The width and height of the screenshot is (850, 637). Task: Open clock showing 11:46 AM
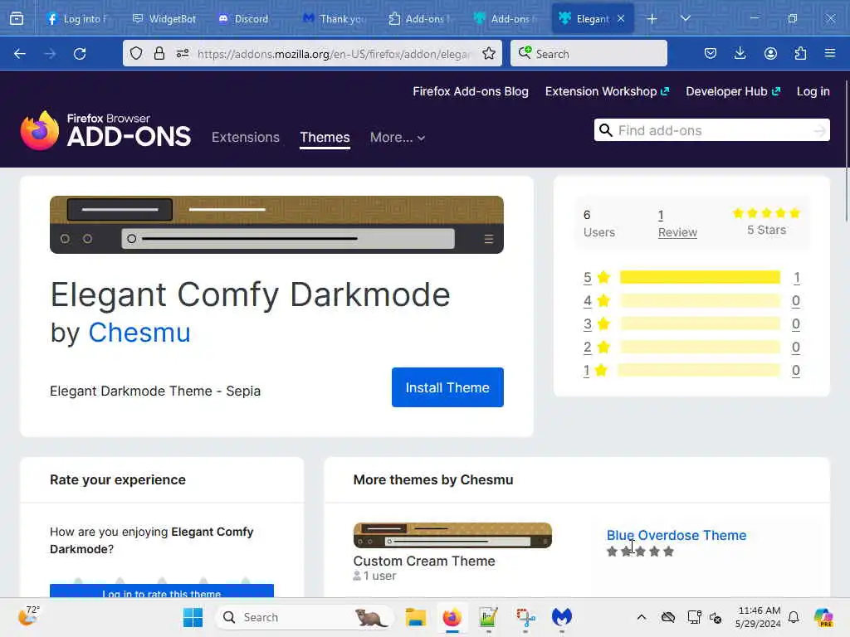759,617
